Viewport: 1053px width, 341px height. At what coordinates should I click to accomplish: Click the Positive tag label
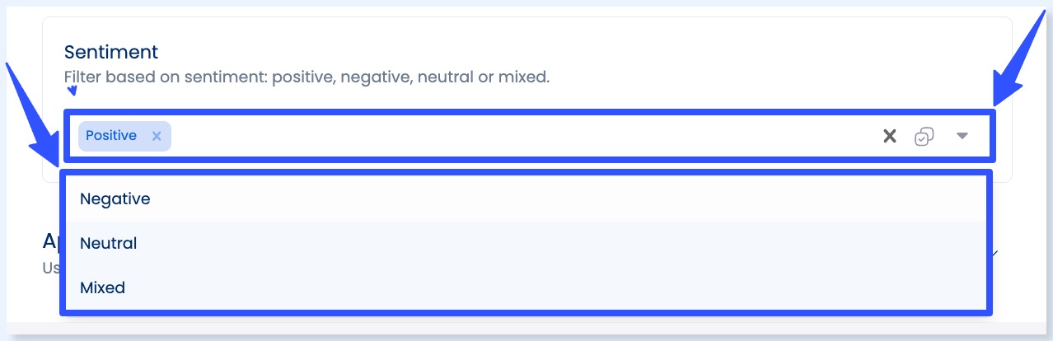click(x=111, y=136)
